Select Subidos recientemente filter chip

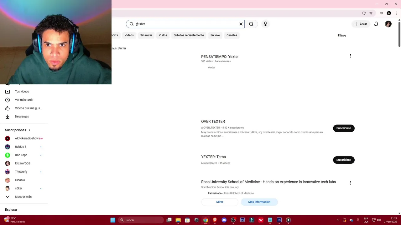(x=189, y=35)
